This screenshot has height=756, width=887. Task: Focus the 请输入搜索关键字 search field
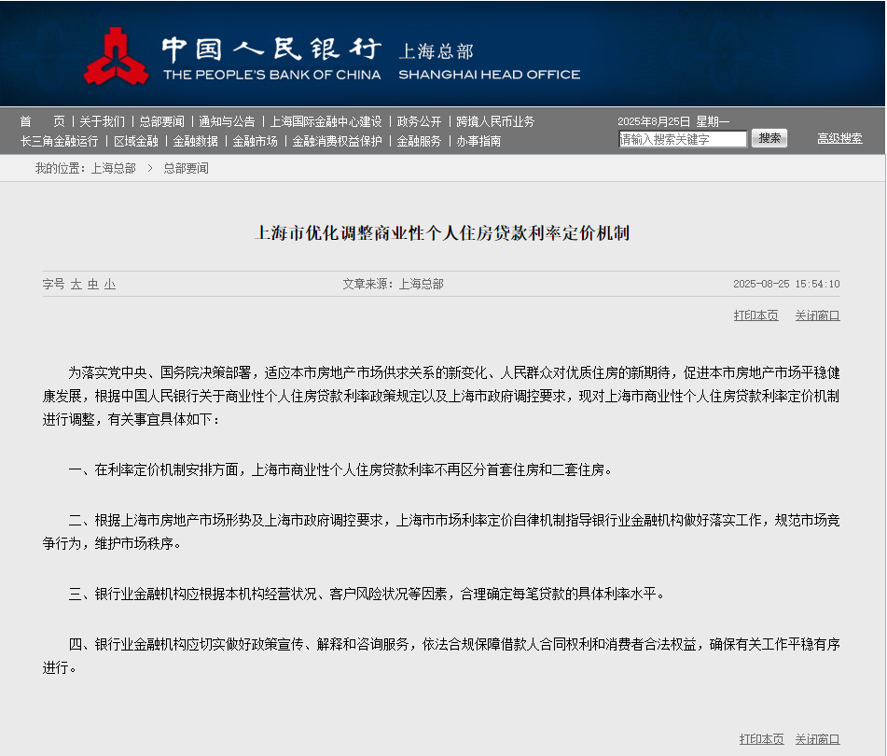coord(683,139)
